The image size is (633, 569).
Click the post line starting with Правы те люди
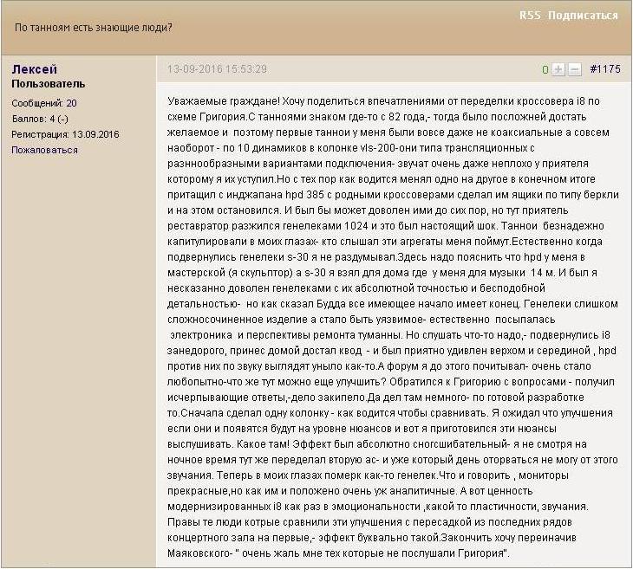382,522
